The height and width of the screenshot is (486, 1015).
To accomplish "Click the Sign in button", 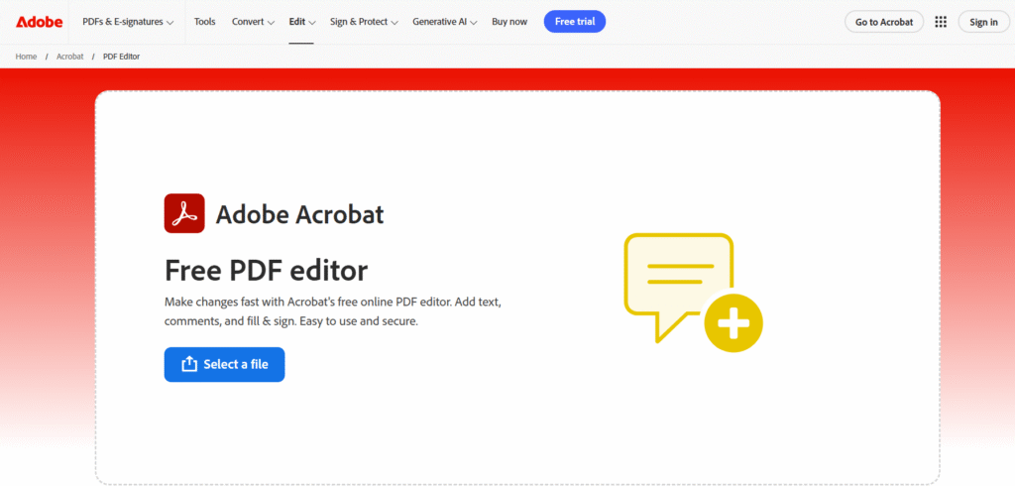I will 983,22.
